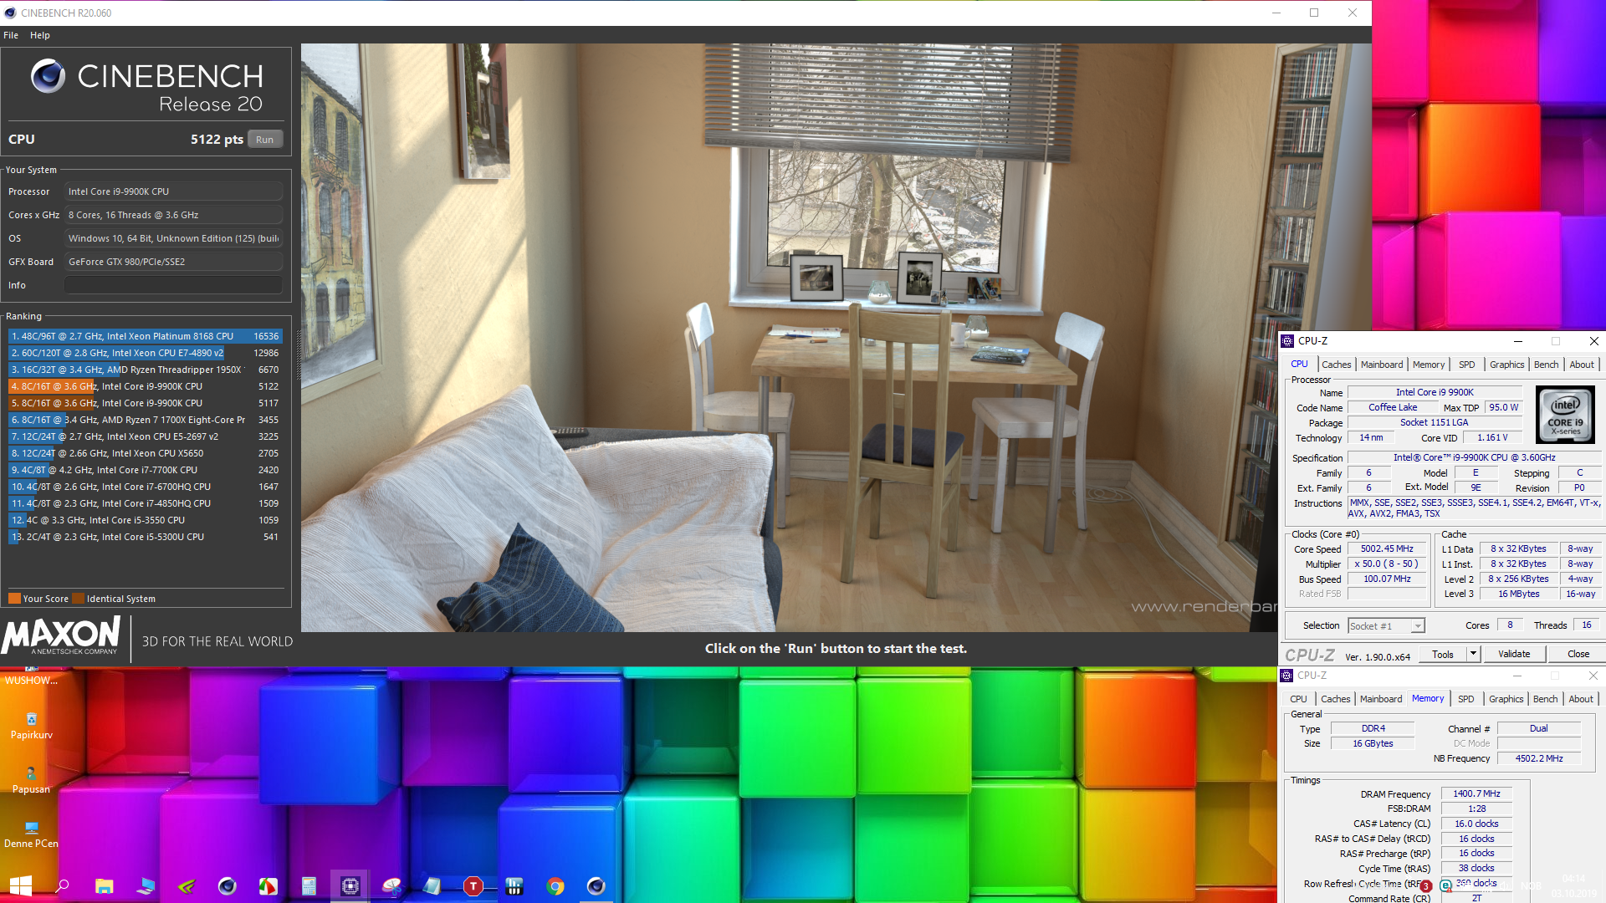Screen dimensions: 1606x903
Task: Open the bar-graph monitor taskbar icon
Action: pos(514,885)
